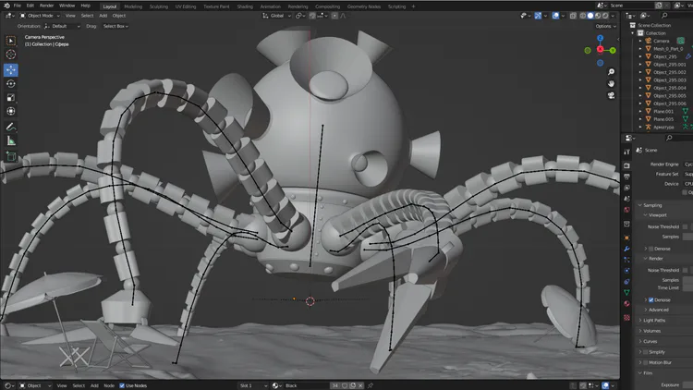
Task: Open the Physics properties tab
Action: [626, 270]
